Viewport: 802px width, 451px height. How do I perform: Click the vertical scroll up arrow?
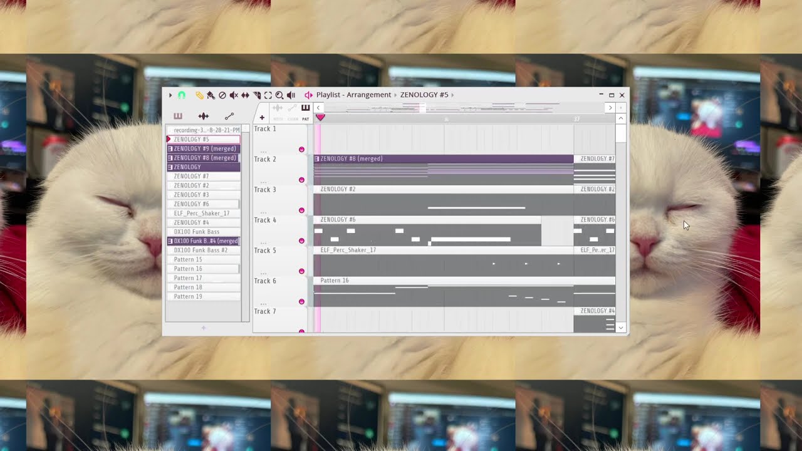click(x=621, y=118)
